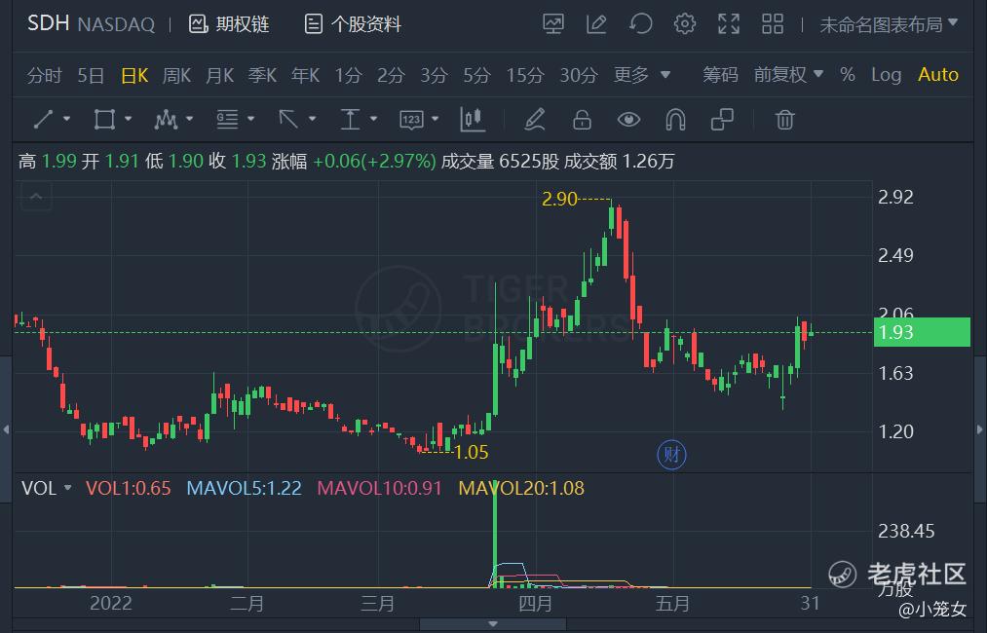987x633 pixels.
Task: Open the grid layout icon
Action: (x=773, y=24)
